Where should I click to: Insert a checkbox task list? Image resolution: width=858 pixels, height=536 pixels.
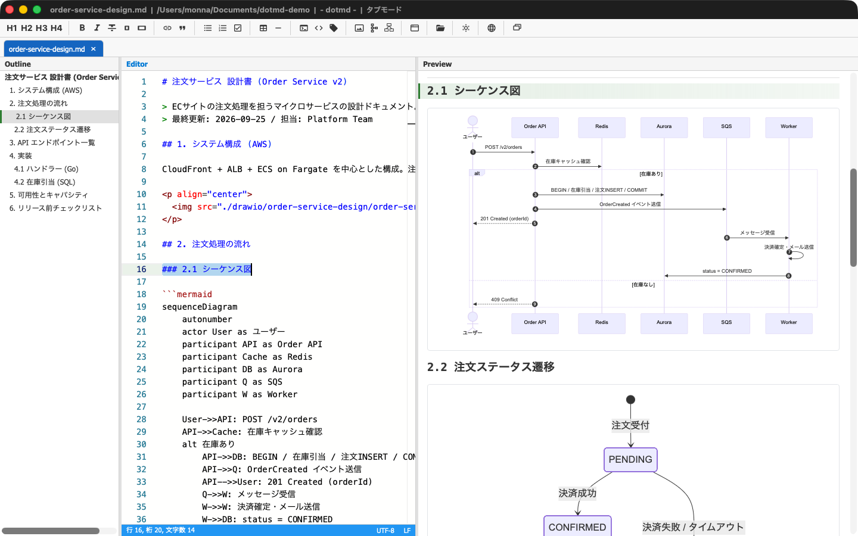tap(238, 28)
